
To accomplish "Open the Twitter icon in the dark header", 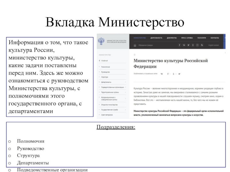I will [188, 45].
